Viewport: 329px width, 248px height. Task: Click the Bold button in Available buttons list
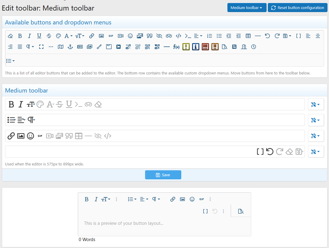pos(20,36)
